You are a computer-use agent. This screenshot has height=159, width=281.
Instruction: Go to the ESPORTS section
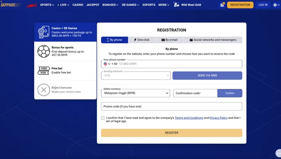(x=149, y=5)
